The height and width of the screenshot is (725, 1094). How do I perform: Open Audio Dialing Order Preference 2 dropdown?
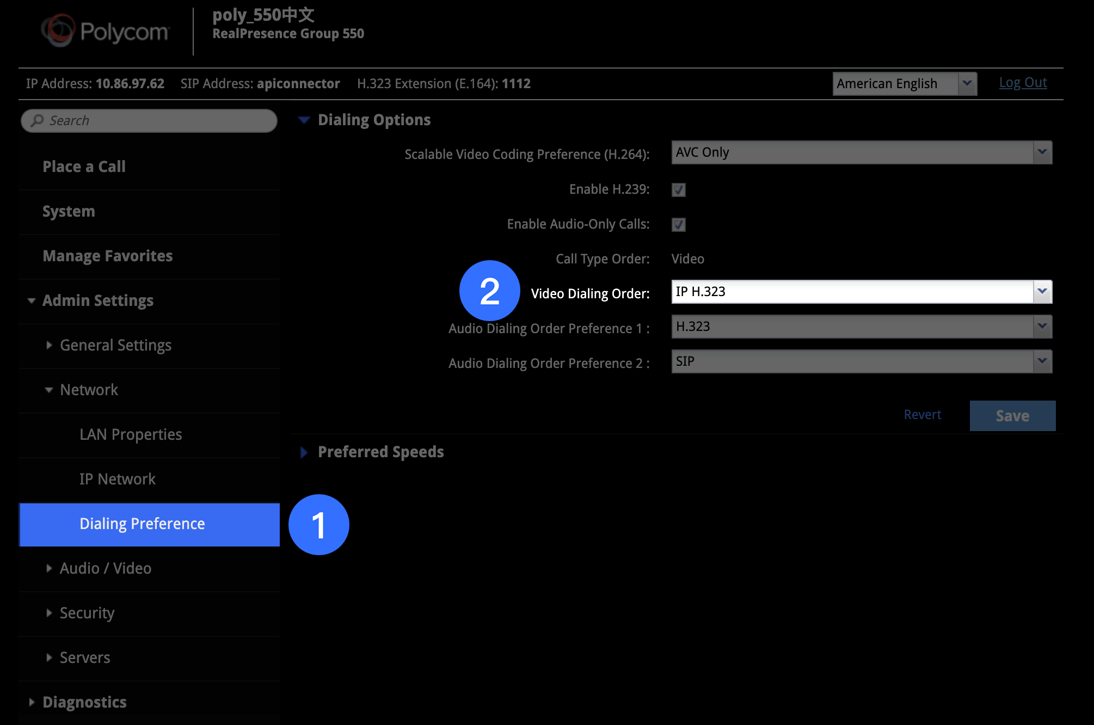point(862,361)
